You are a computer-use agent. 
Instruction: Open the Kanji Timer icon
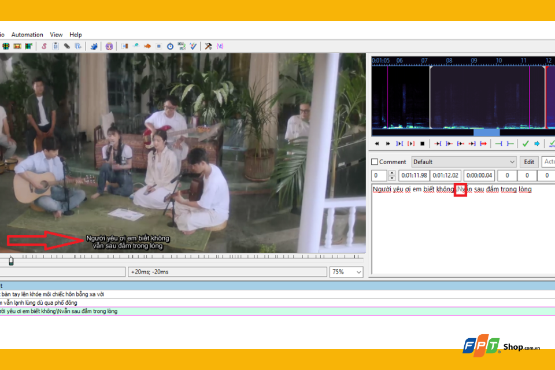(x=182, y=46)
